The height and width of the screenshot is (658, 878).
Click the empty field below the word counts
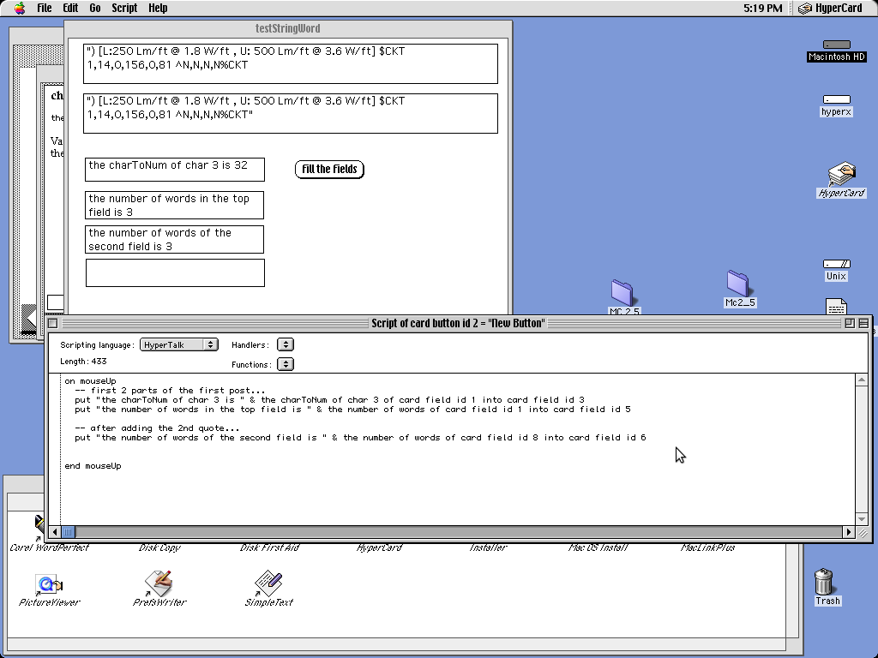[175, 272]
